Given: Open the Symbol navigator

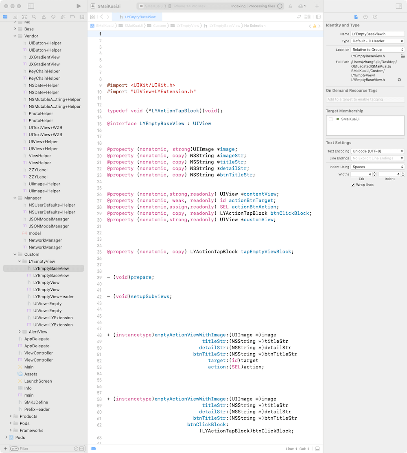Looking at the screenshot, I should coord(24,17).
